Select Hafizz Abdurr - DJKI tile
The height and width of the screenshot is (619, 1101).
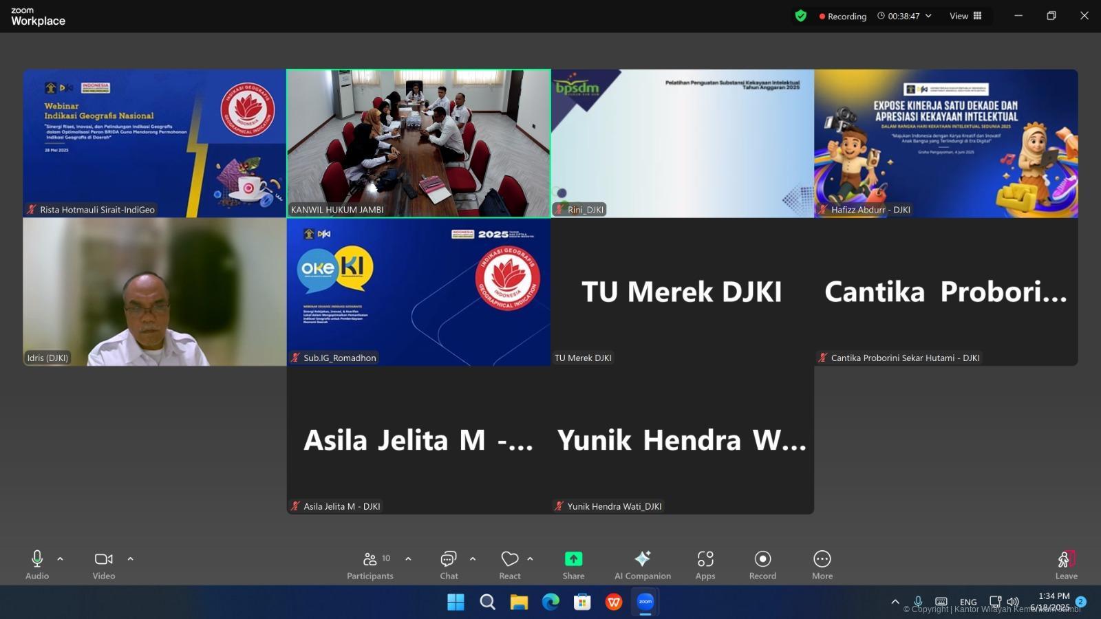coord(946,143)
